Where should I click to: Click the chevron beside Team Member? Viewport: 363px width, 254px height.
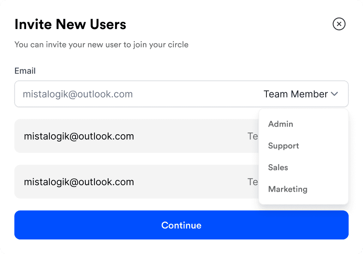click(334, 94)
